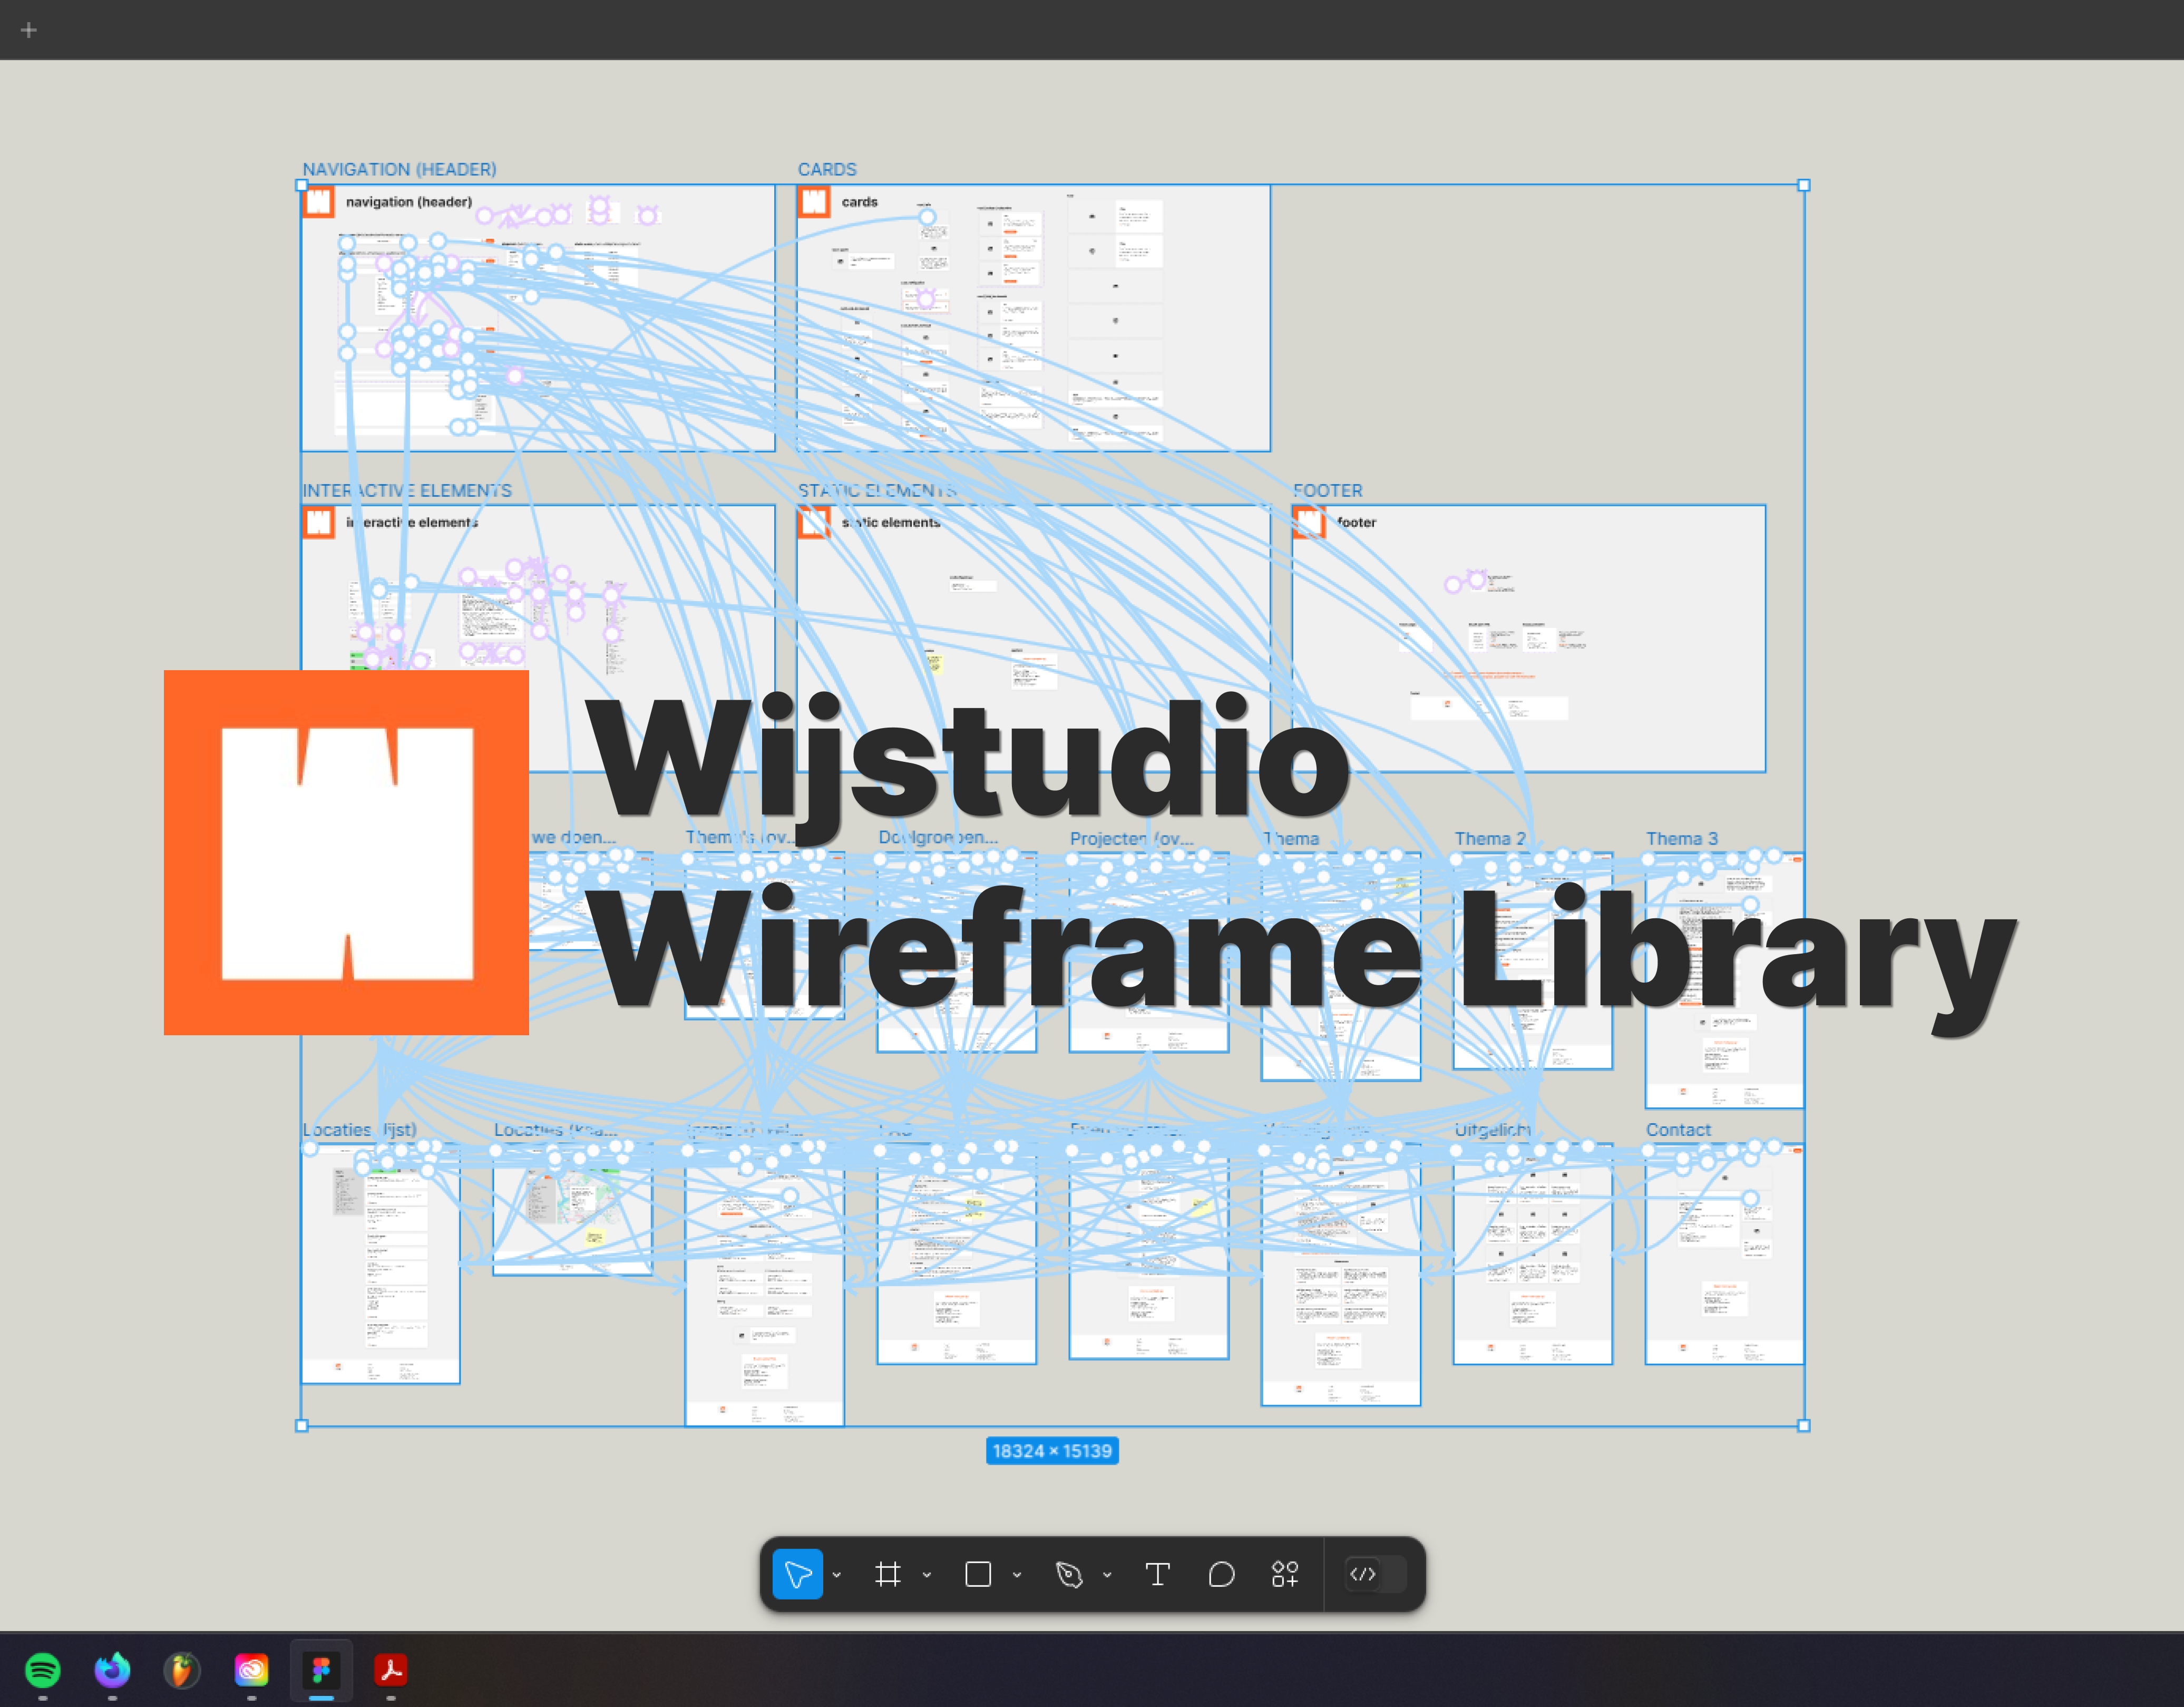Select the Text tool
This screenshot has height=1707, width=2184.
pyautogui.click(x=1157, y=1574)
